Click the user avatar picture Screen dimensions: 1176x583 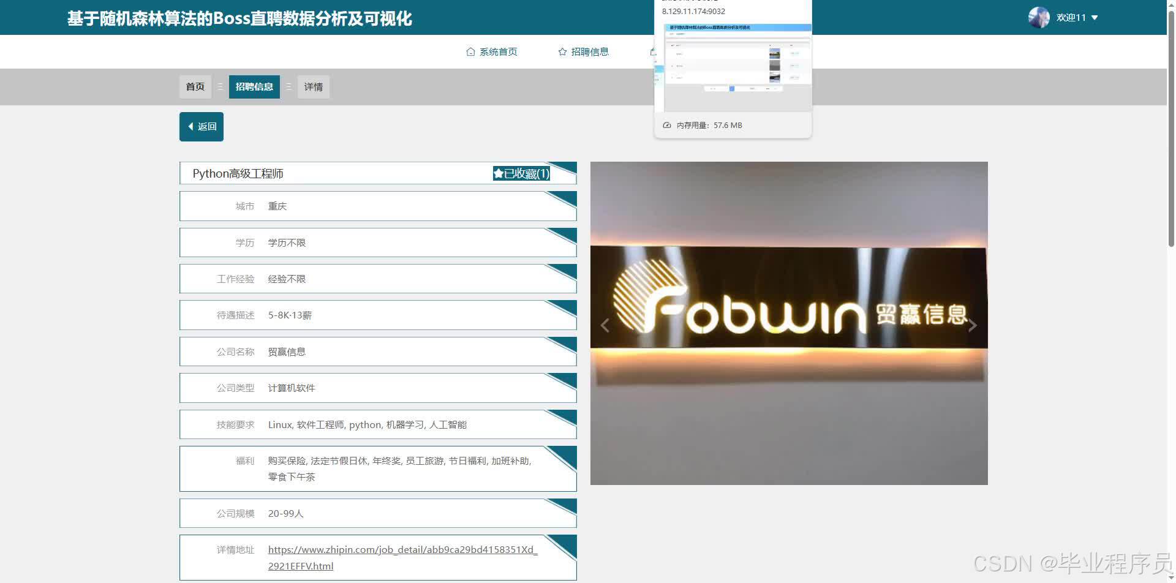point(1039,18)
